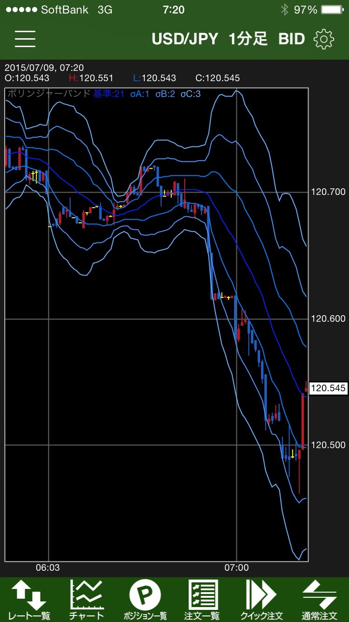Open the hamburger menu

tap(25, 39)
